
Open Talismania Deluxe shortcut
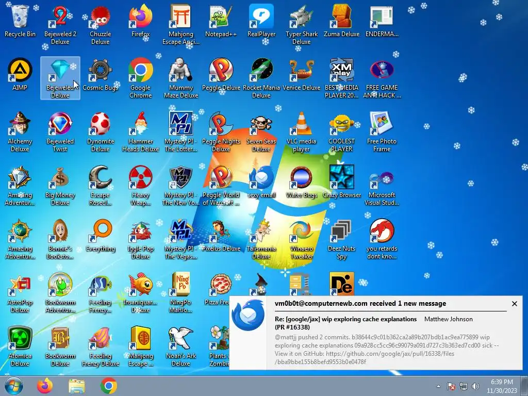(261, 239)
